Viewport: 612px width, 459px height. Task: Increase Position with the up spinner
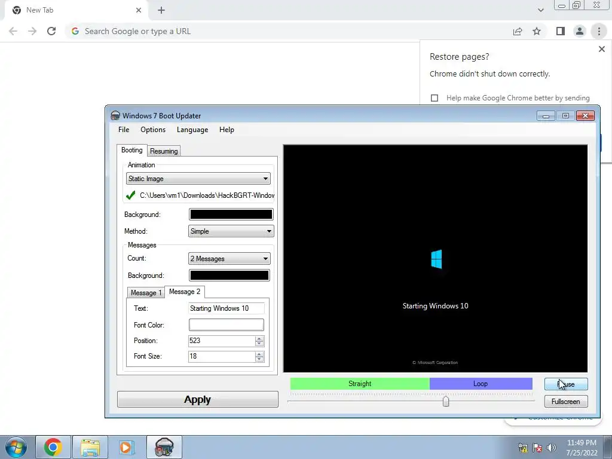259,338
